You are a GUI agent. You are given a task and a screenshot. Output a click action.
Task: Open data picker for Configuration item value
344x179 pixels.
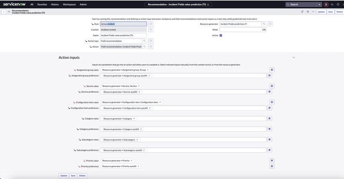(x=272, y=102)
